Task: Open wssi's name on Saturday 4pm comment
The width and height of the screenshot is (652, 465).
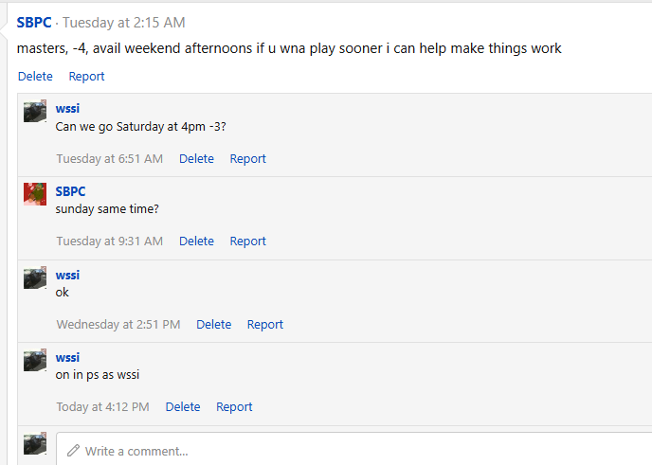Action: (67, 109)
